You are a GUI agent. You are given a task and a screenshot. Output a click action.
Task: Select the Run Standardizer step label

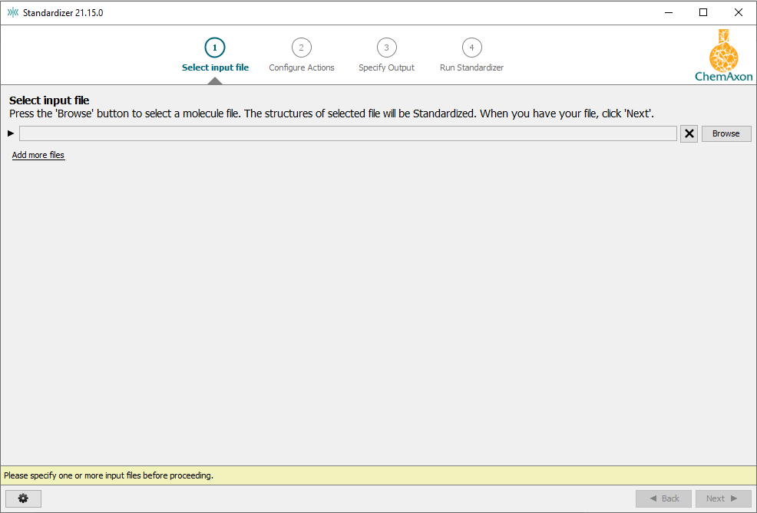(471, 67)
